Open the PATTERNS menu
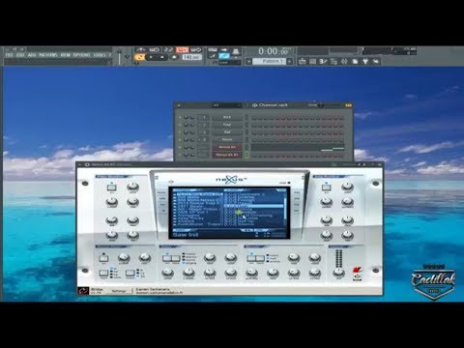The image size is (464, 348). click(x=48, y=55)
